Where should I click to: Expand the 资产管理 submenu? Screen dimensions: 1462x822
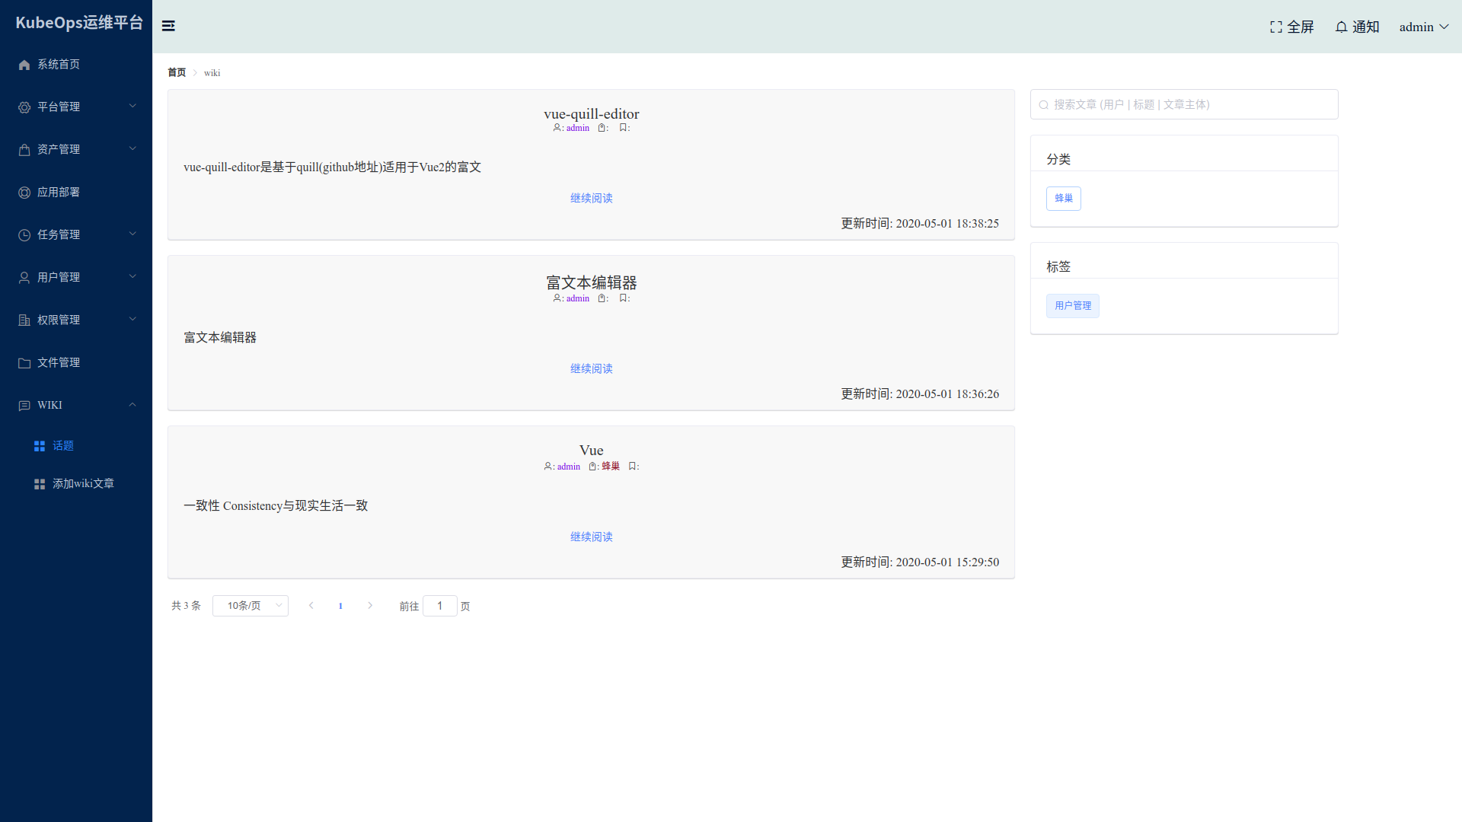click(x=132, y=148)
